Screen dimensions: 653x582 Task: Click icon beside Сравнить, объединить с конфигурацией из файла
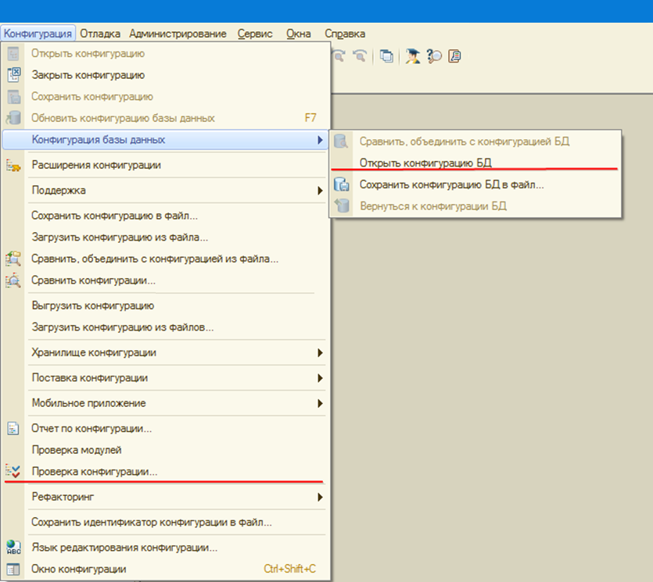[x=13, y=259]
